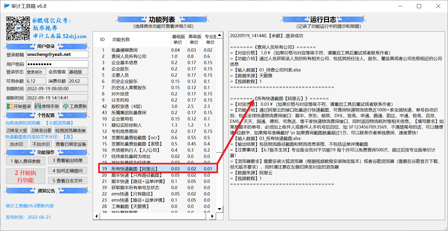The width and height of the screenshot is (448, 231).
Task: Open the 使用手册 user manual
Action: (x=47, y=106)
